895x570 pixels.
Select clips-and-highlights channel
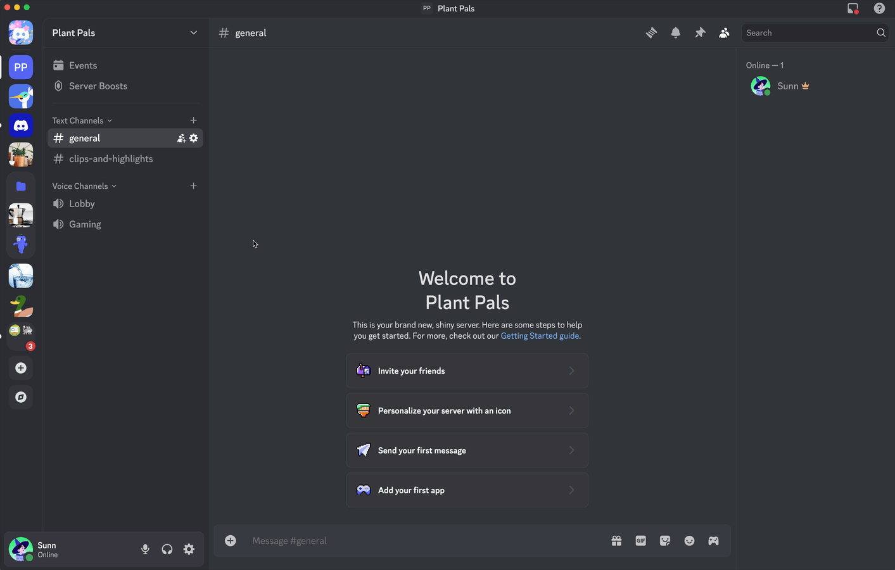pyautogui.click(x=125, y=159)
